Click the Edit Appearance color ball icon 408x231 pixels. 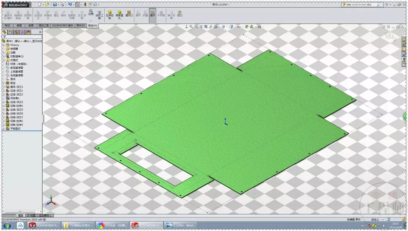[x=246, y=26]
